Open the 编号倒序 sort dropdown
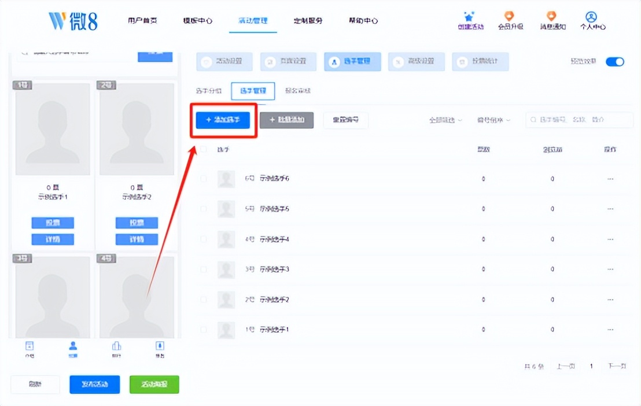Image resolution: width=641 pixels, height=406 pixels. 494,120
